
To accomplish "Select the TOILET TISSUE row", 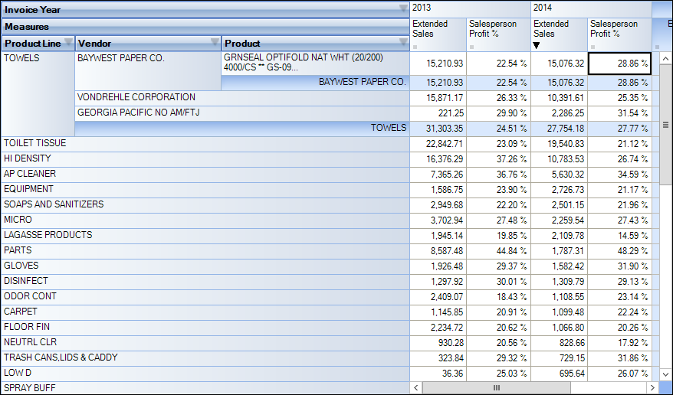I will coord(205,144).
